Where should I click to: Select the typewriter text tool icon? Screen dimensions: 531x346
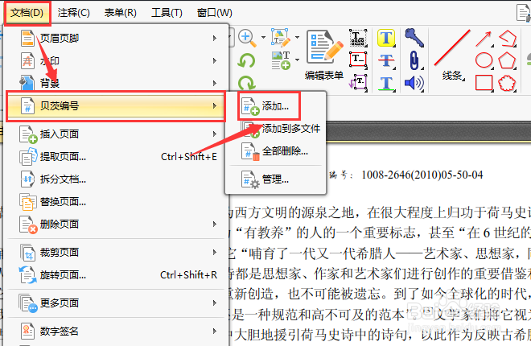[358, 38]
